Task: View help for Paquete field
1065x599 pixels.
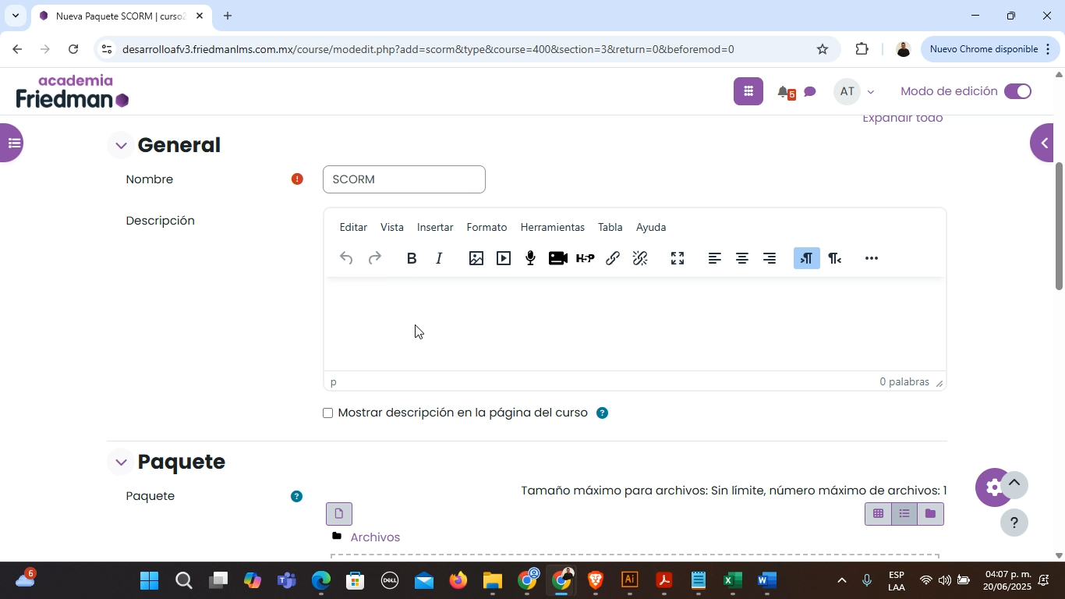Action: pyautogui.click(x=296, y=496)
